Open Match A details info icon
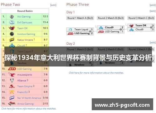The height and width of the screenshot is (113, 156). [90, 32]
